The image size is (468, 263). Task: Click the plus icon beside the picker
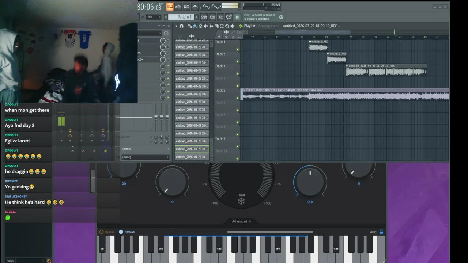219,37
